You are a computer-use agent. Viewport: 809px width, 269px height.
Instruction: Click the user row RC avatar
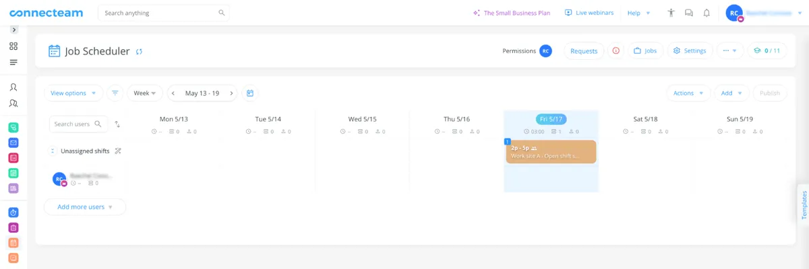[x=59, y=179]
